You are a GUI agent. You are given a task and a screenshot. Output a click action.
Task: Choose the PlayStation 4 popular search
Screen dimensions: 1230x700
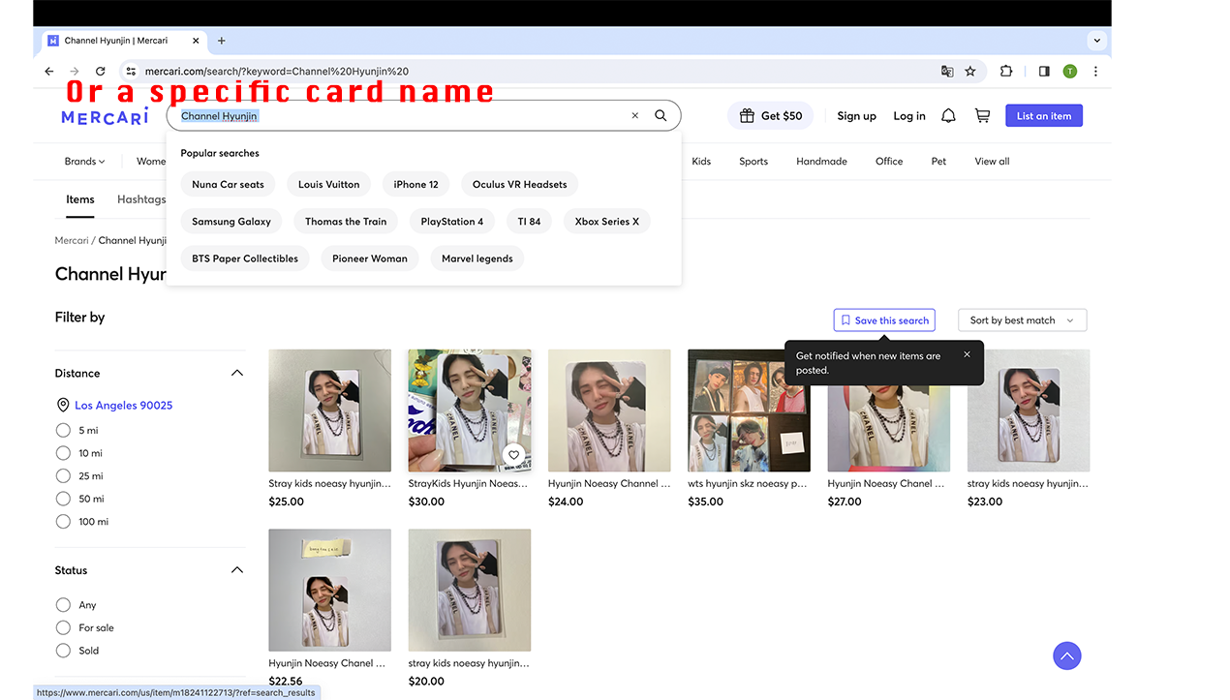pyautogui.click(x=452, y=221)
